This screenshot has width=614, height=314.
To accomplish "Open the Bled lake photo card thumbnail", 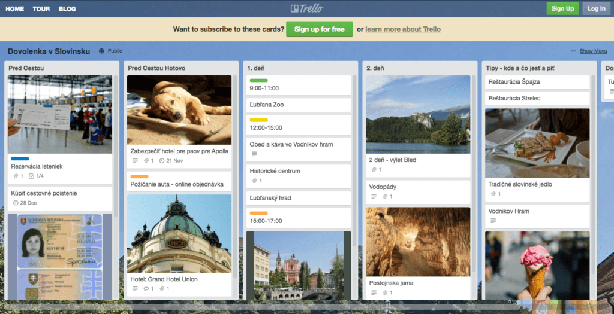I will (418, 114).
